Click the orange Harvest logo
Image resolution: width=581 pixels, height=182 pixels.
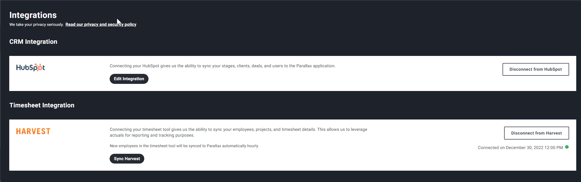pyautogui.click(x=33, y=131)
